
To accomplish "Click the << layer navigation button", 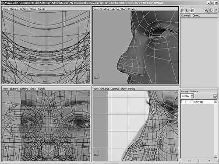I will click(189, 161).
